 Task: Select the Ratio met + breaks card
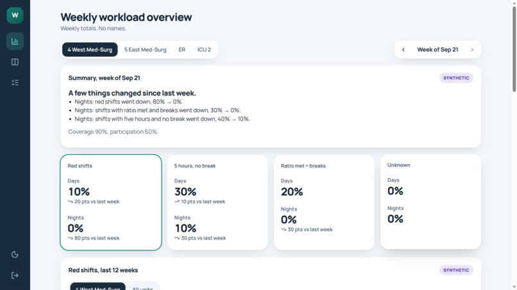click(324, 202)
